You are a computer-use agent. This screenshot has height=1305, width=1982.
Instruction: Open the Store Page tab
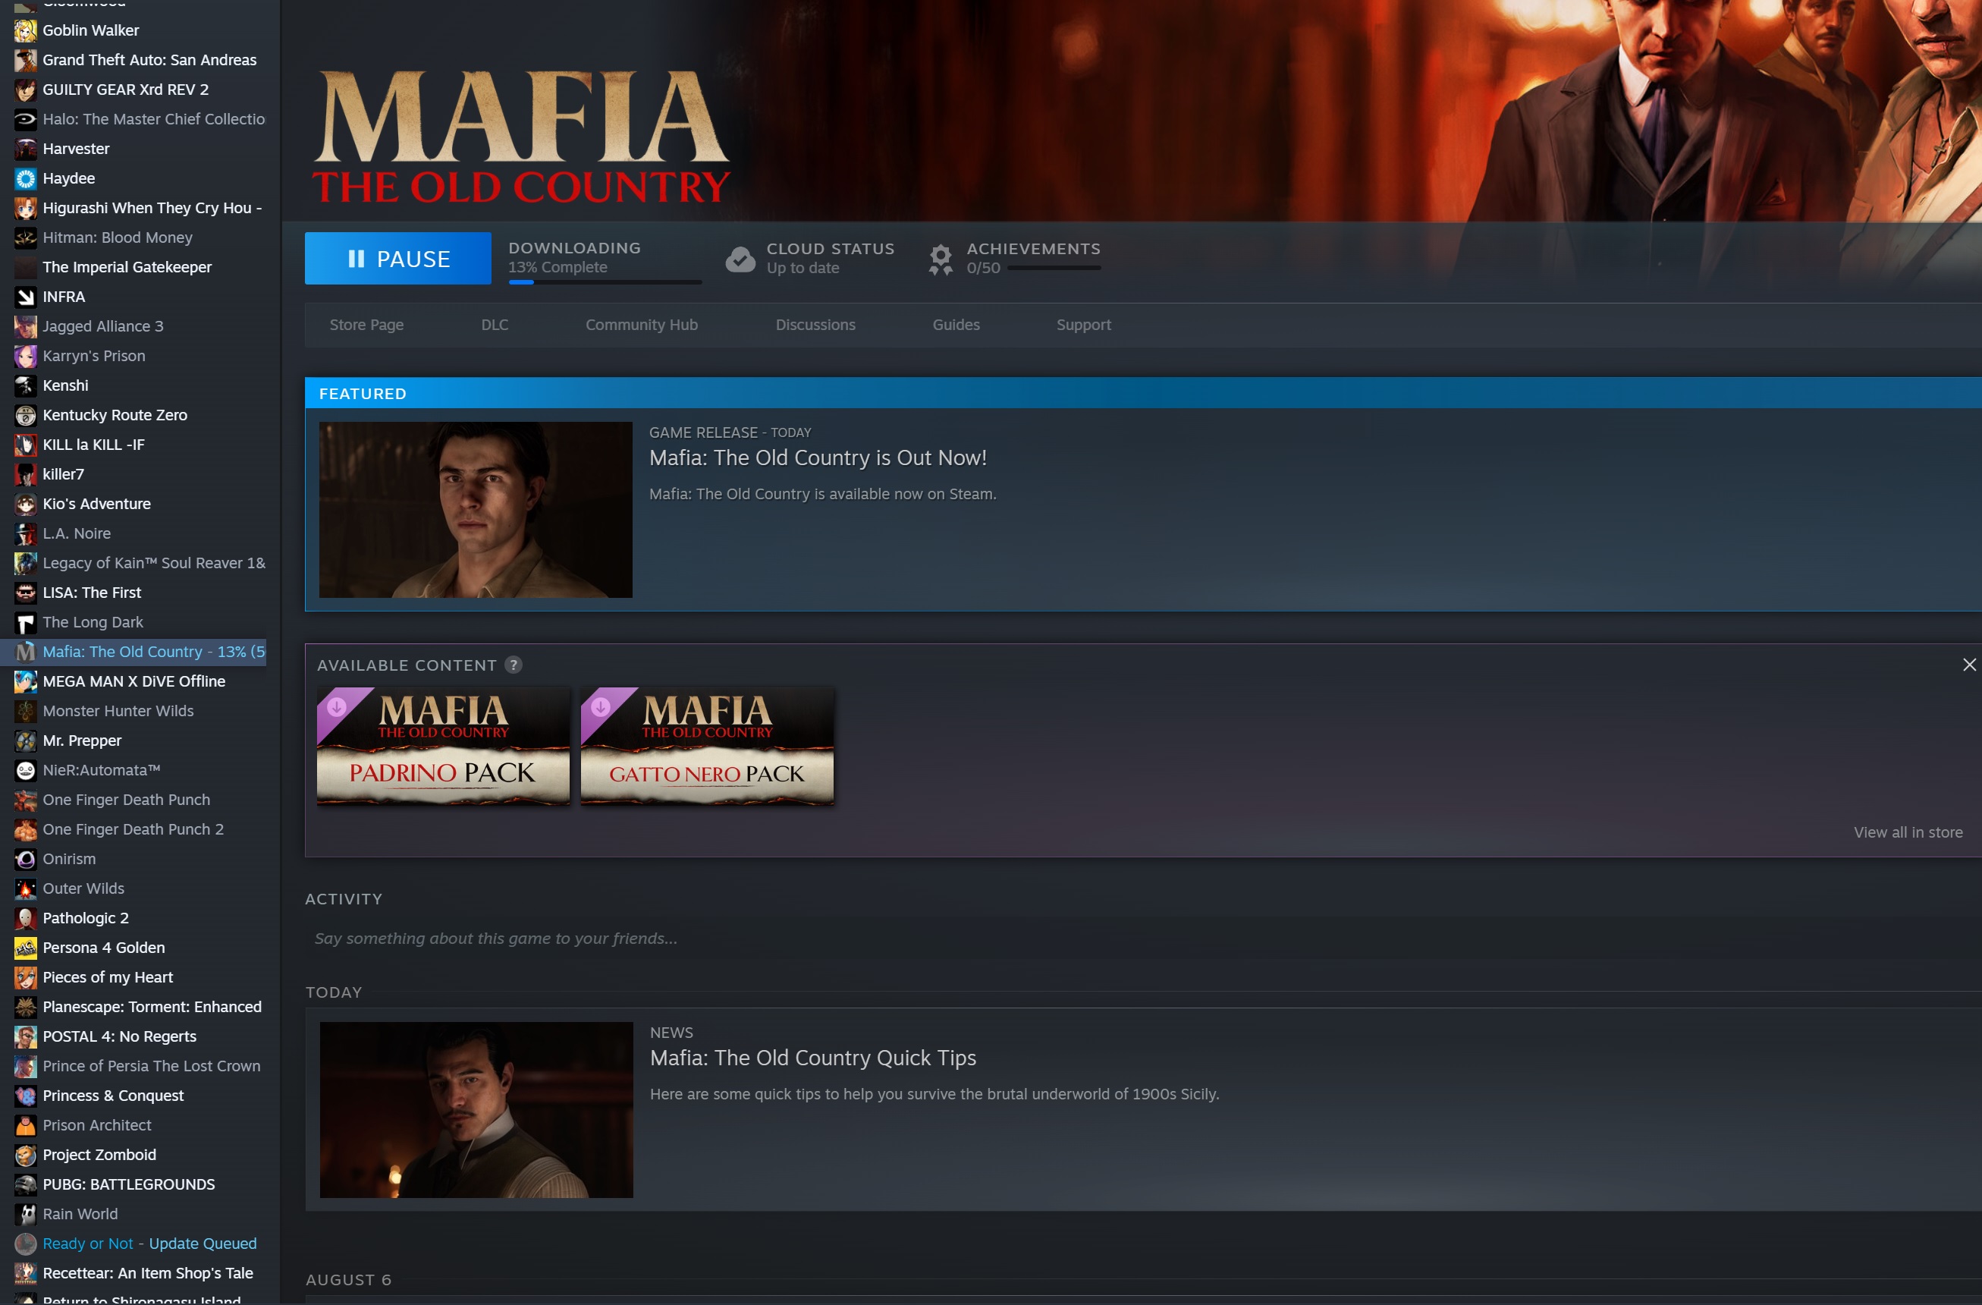click(x=366, y=325)
